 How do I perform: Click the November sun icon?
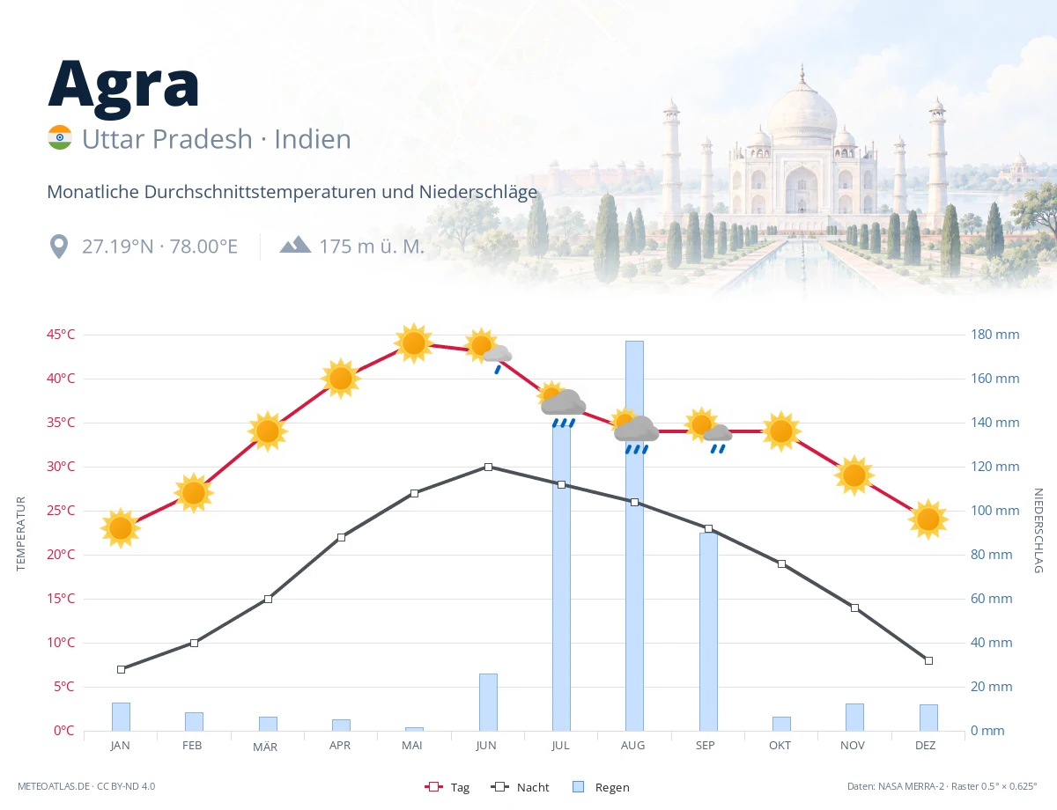click(x=854, y=475)
